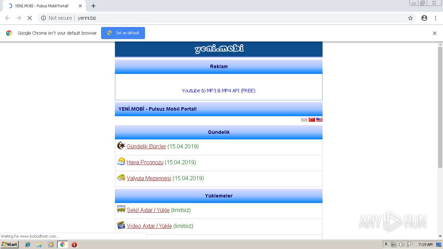
Task: Open the media player taskbar icon
Action: [x=51, y=245]
